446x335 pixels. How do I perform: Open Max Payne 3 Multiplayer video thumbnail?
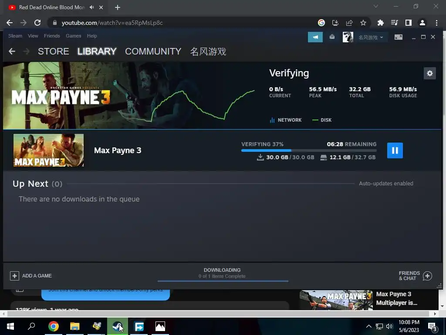click(336, 300)
